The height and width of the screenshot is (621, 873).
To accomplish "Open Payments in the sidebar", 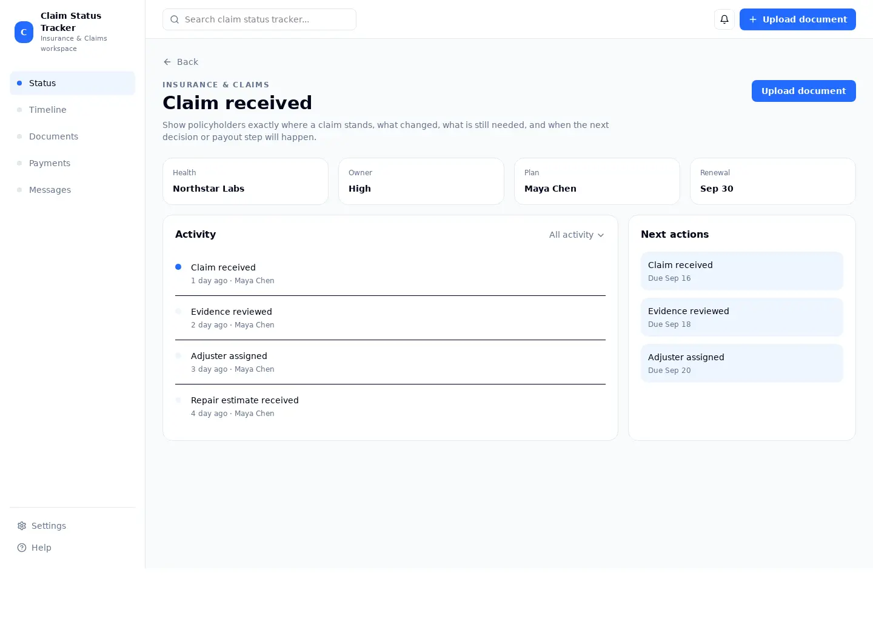I will 73,163.
